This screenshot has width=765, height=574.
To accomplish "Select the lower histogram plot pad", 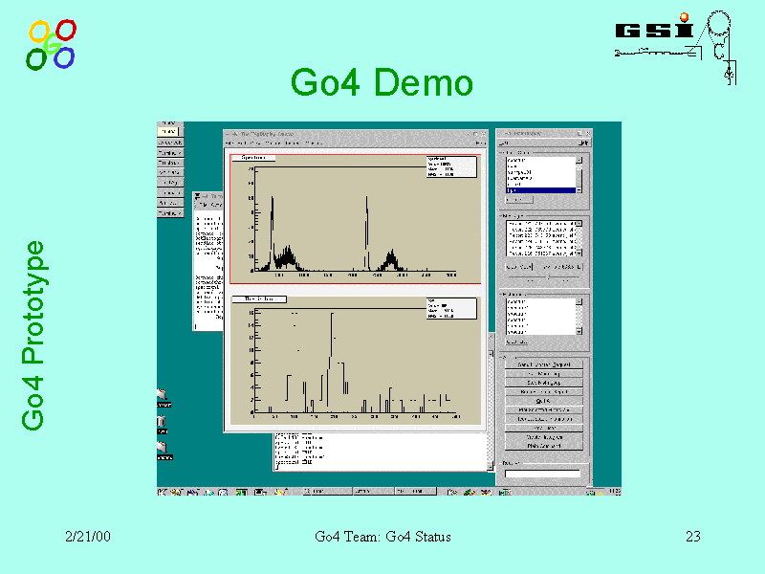I will 354,362.
